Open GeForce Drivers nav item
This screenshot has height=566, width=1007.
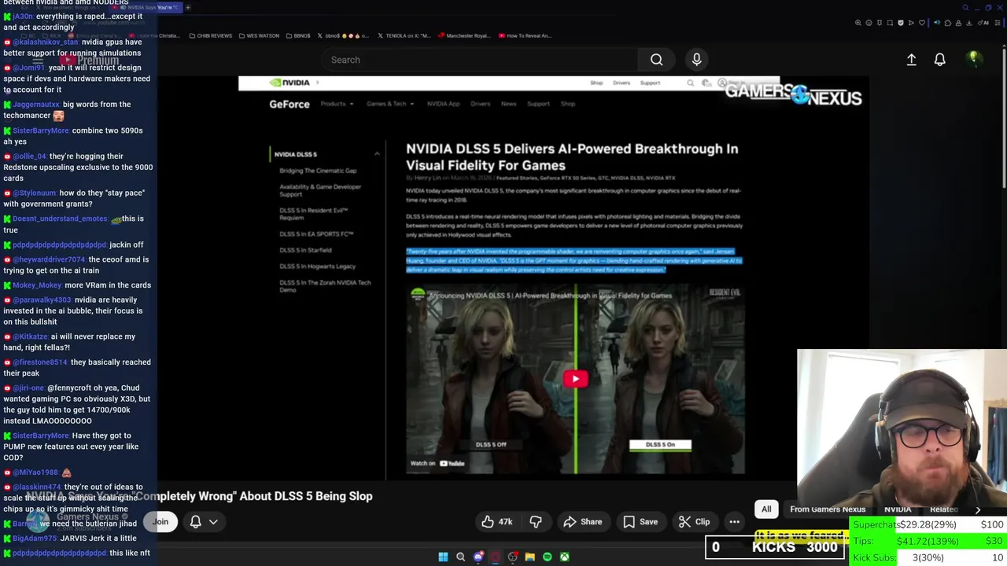[480, 104]
